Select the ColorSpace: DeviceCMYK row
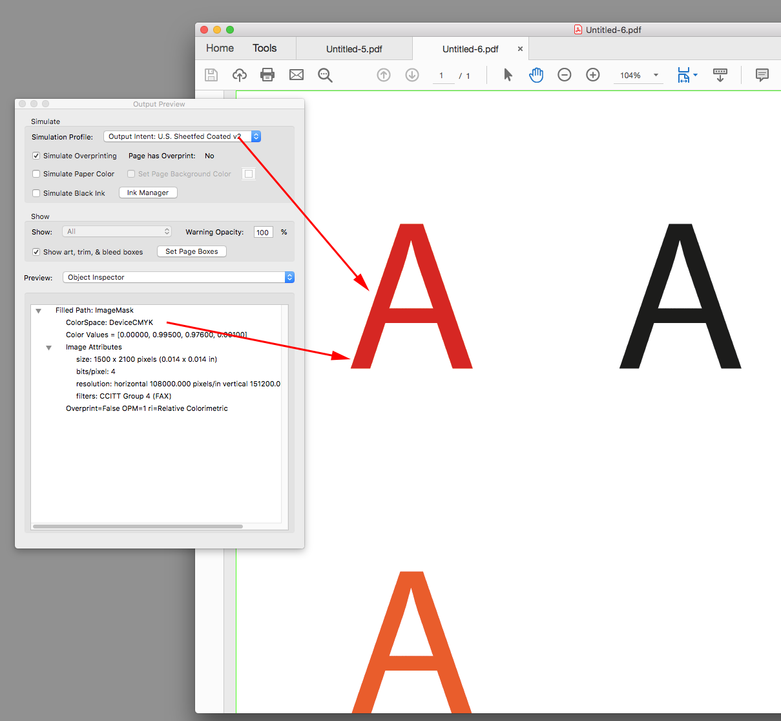 pyautogui.click(x=109, y=322)
